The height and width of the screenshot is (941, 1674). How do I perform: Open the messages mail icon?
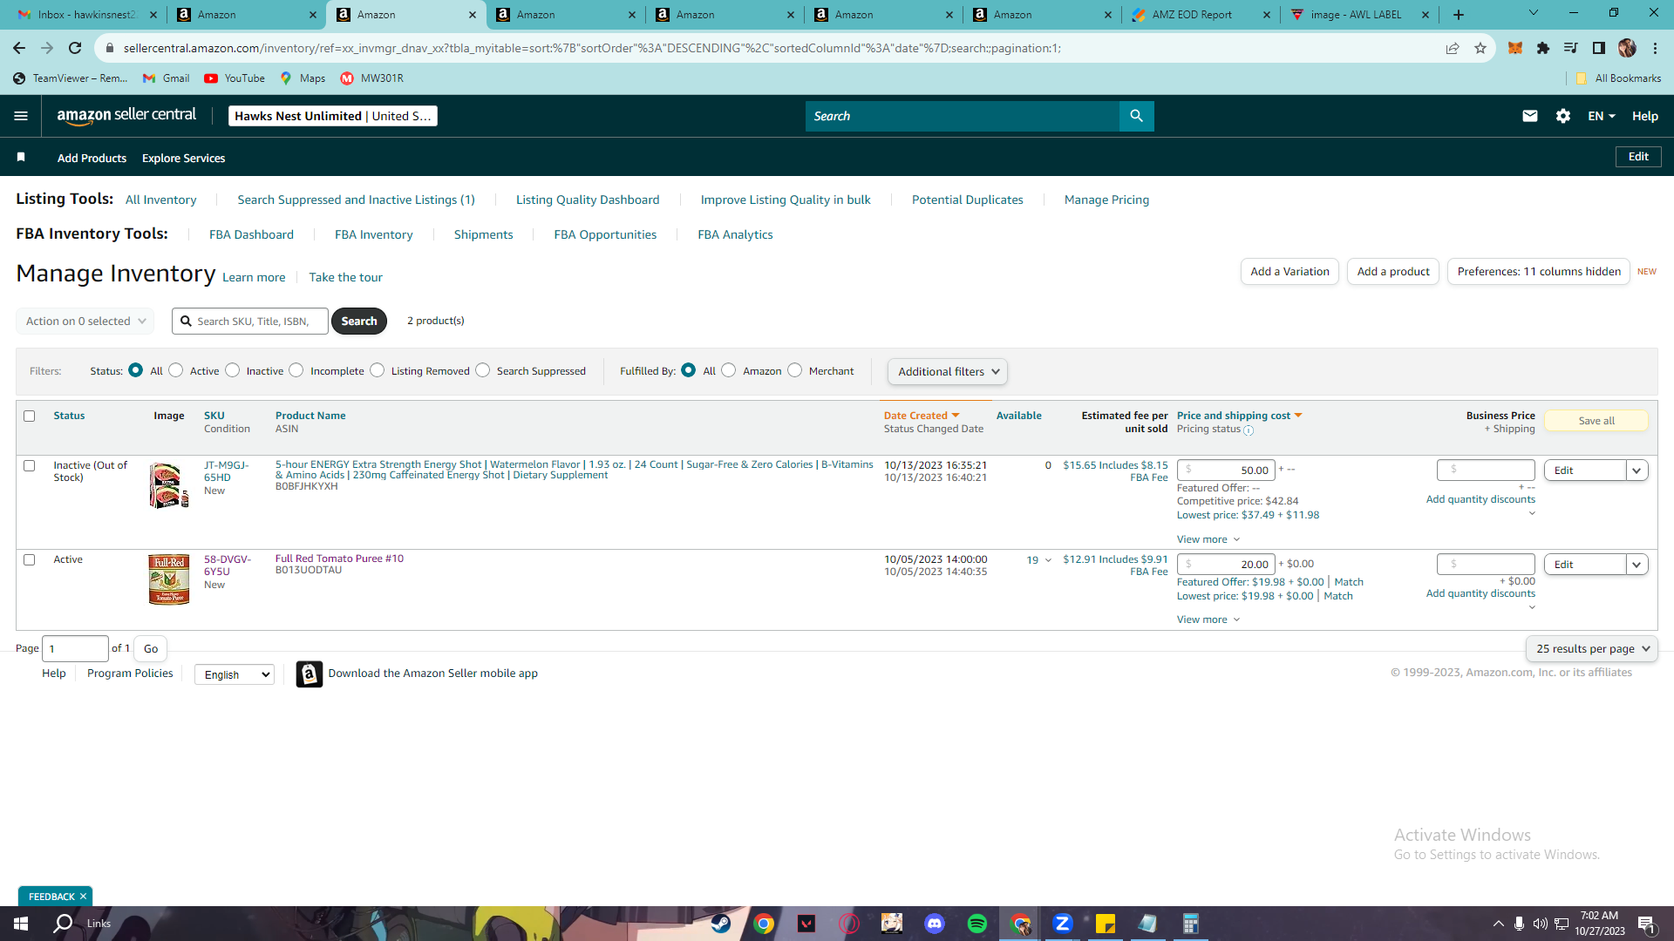coord(1529,116)
